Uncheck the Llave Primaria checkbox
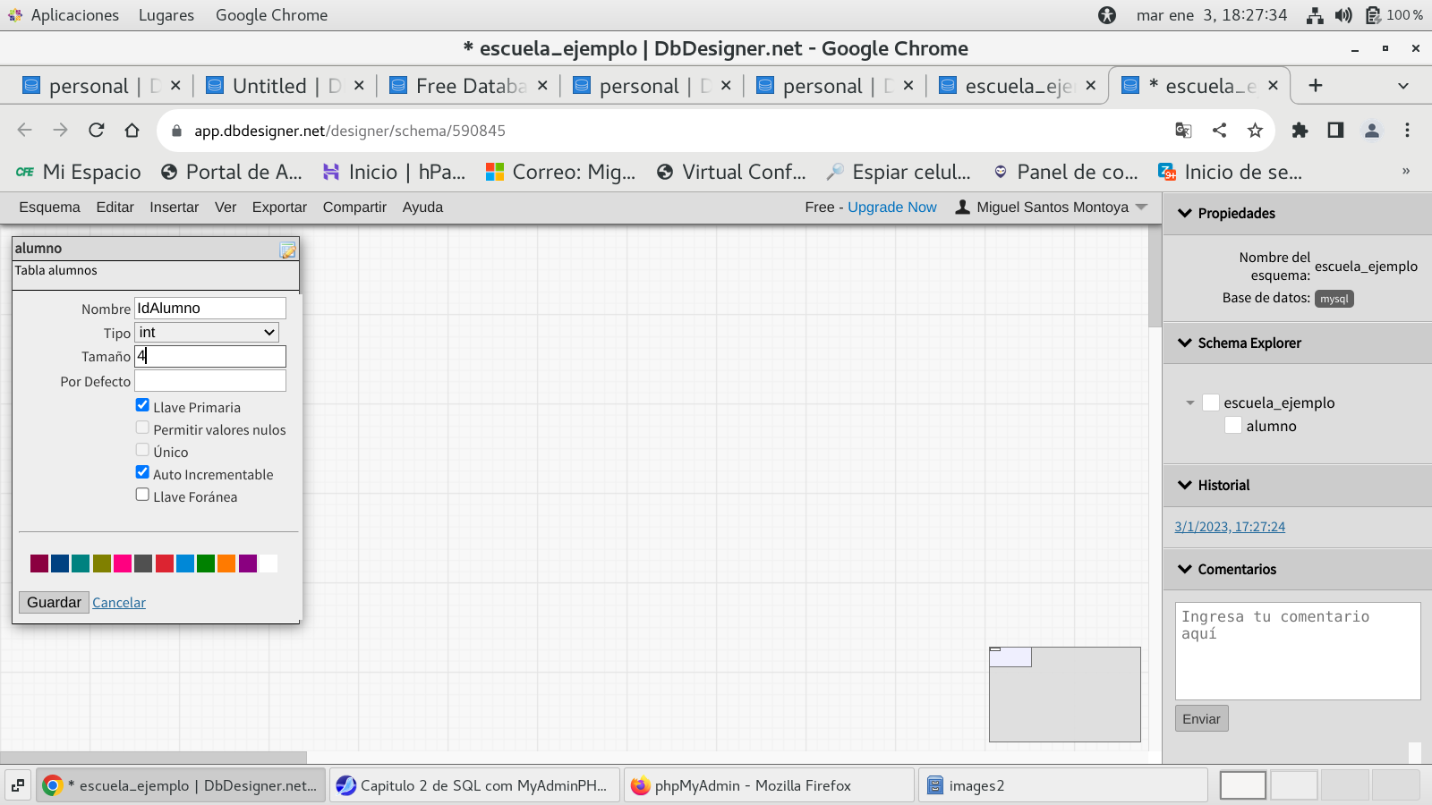This screenshot has height=805, width=1432. tap(142, 405)
